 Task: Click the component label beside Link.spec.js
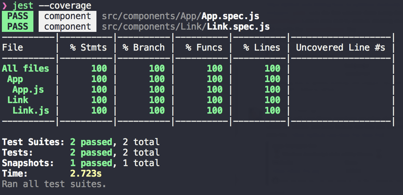(68, 27)
